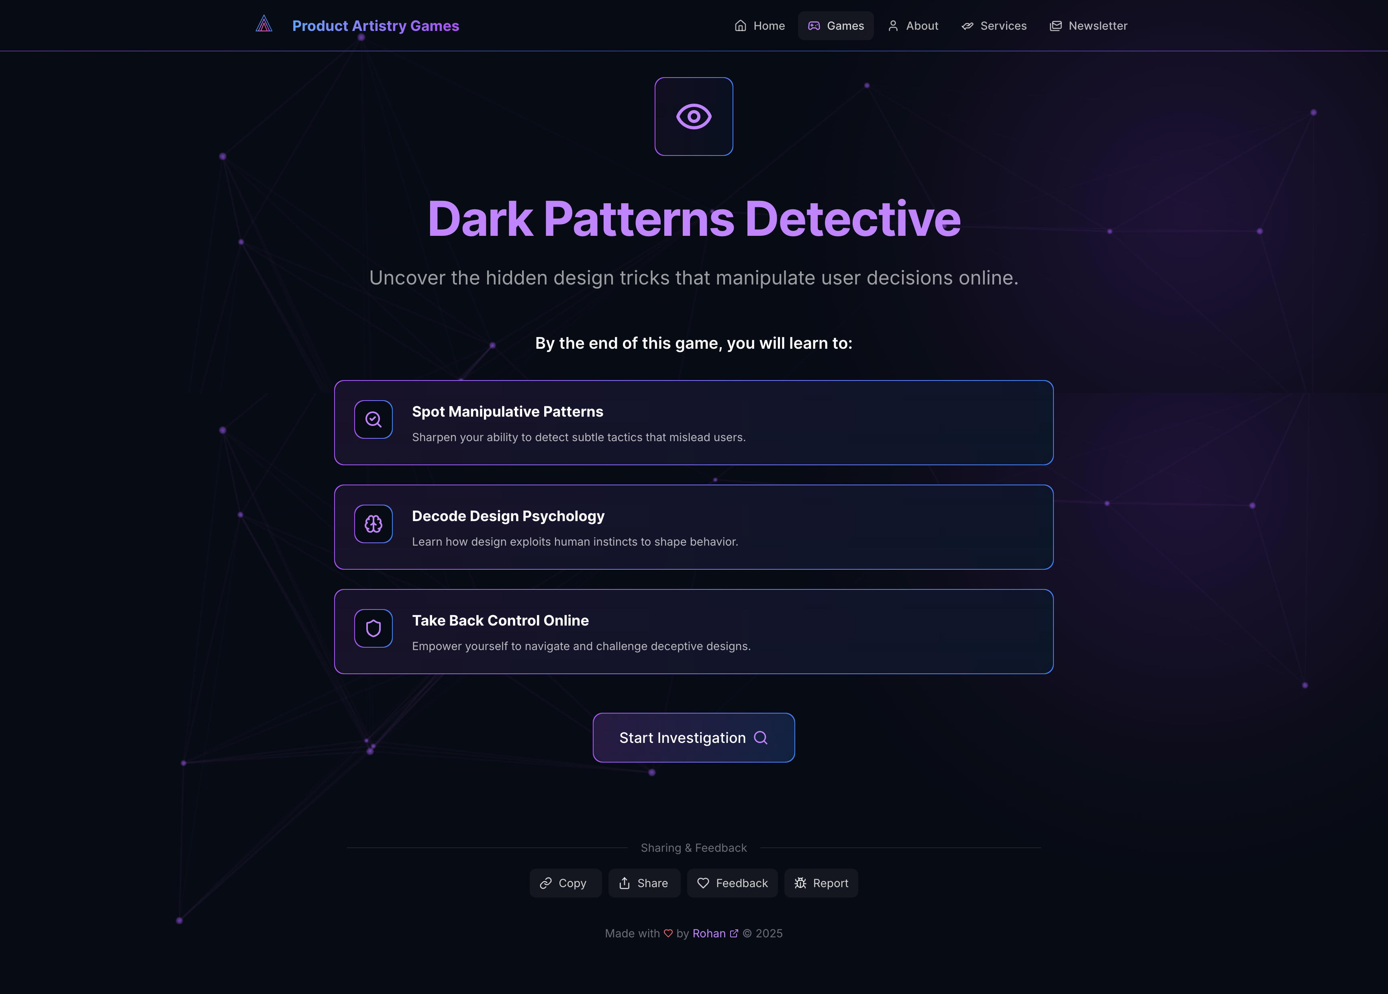Click the Product Artistry Games title link

click(376, 26)
